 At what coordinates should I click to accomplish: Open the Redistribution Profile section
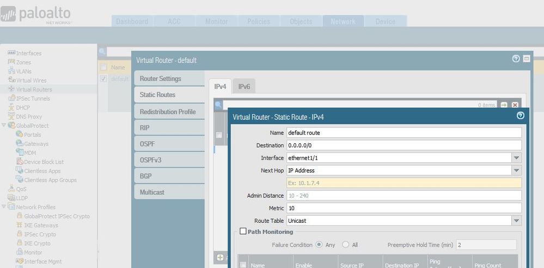[x=167, y=112]
